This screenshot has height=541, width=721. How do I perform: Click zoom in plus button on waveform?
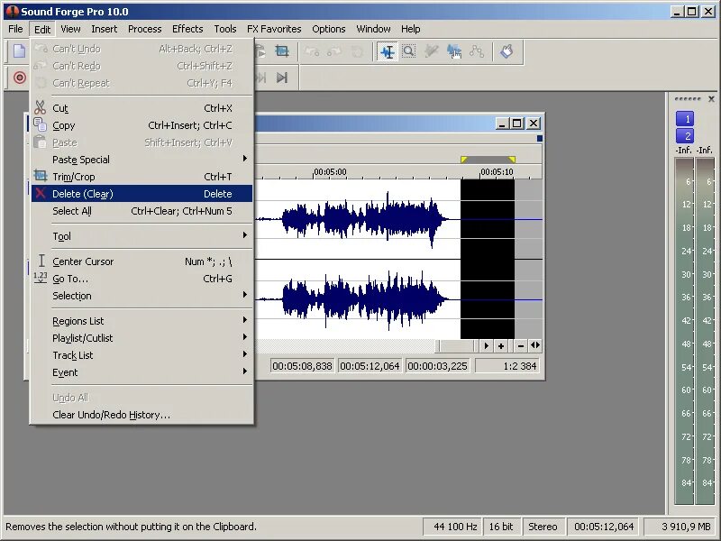(501, 345)
